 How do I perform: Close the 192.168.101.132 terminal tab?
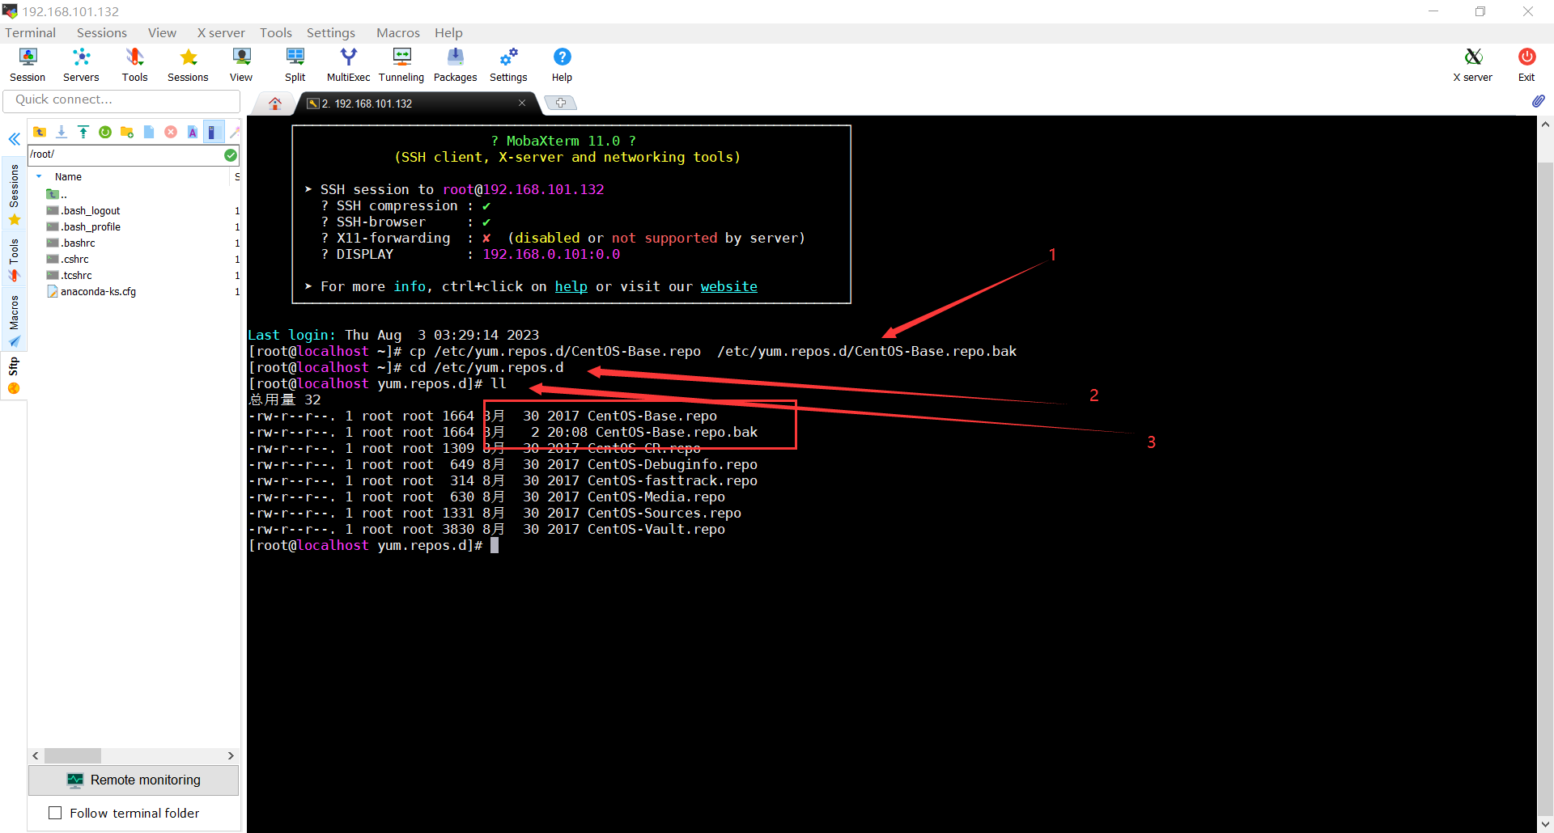pyautogui.click(x=522, y=103)
